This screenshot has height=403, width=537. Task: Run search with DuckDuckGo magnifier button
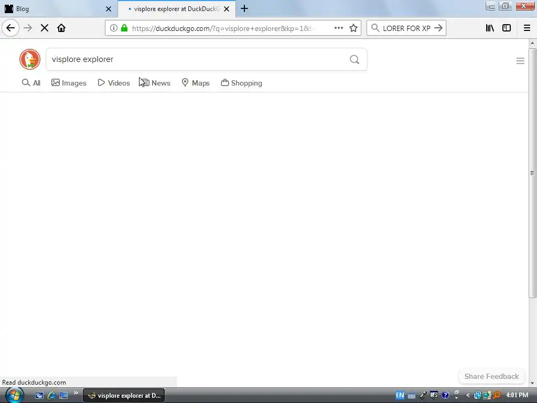[355, 60]
